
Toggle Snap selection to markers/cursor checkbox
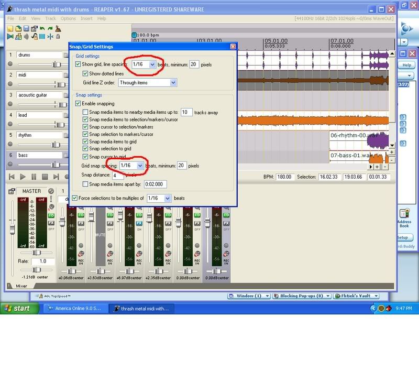85,134
